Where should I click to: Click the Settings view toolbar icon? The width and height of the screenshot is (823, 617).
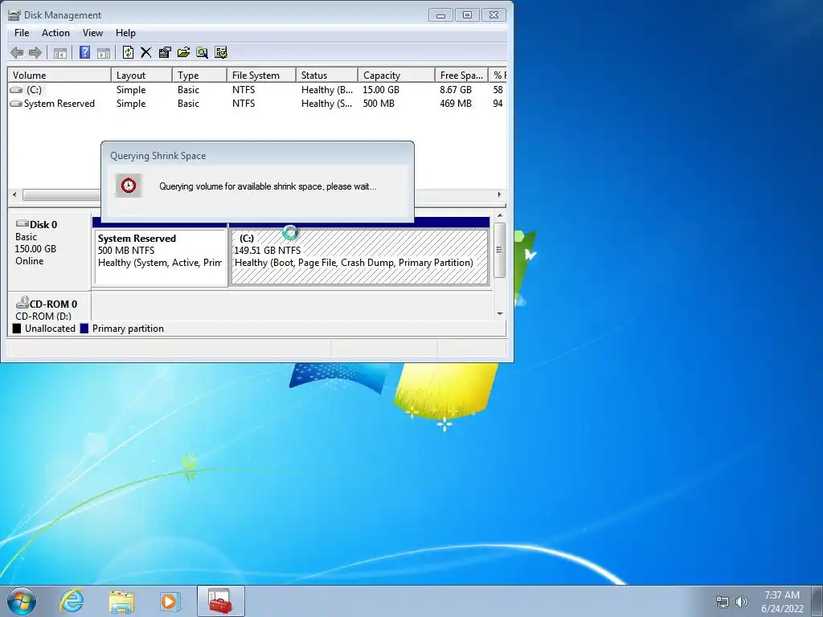click(221, 52)
